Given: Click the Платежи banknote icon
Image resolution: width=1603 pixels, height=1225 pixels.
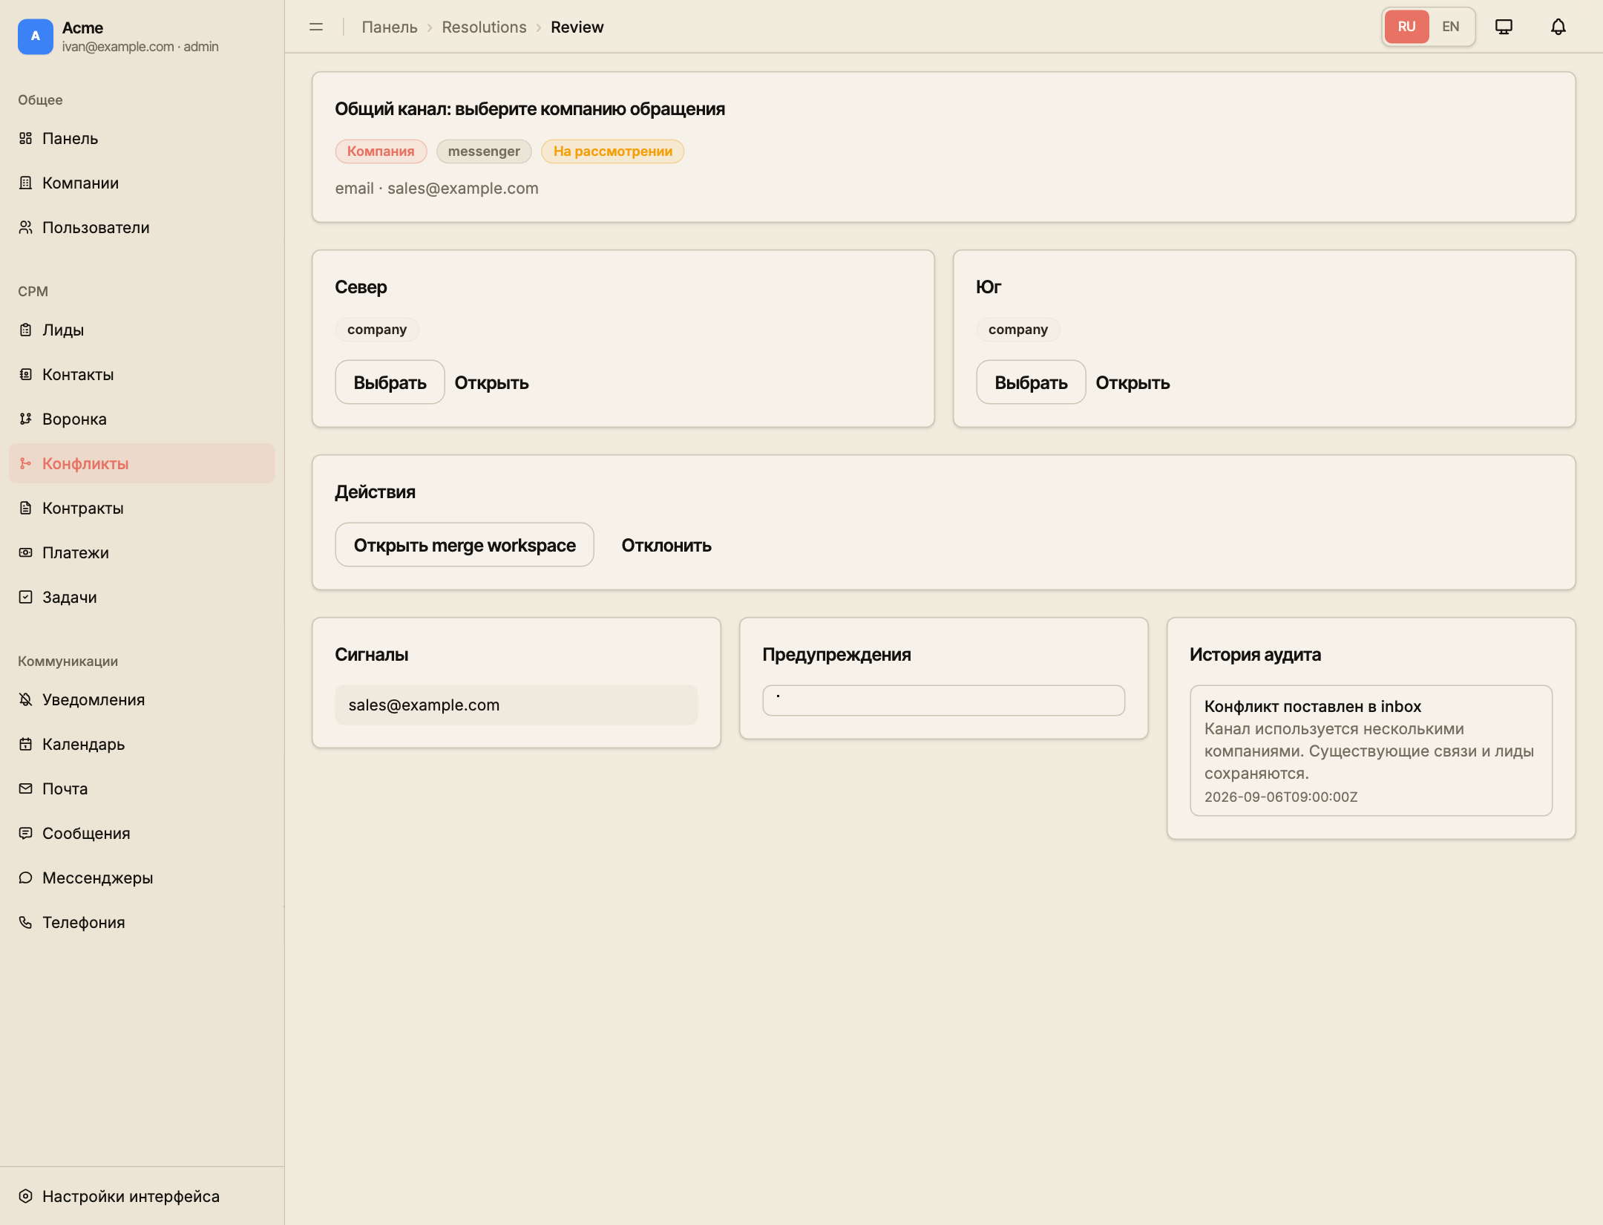Looking at the screenshot, I should pyautogui.click(x=25, y=552).
